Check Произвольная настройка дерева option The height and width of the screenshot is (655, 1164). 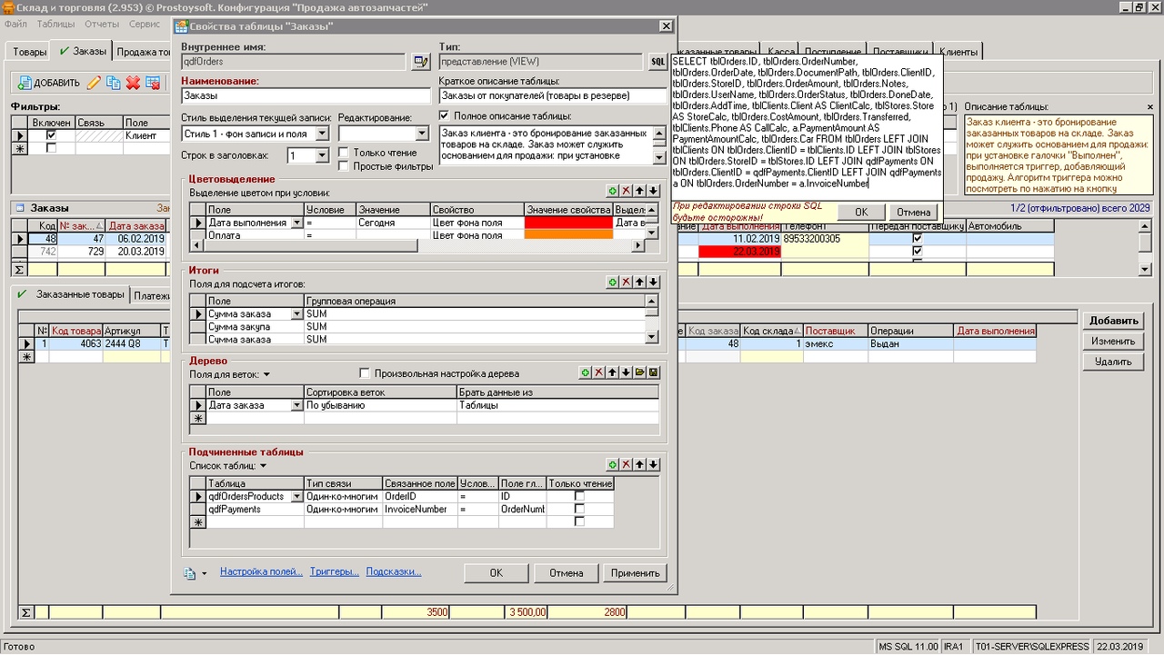click(365, 373)
